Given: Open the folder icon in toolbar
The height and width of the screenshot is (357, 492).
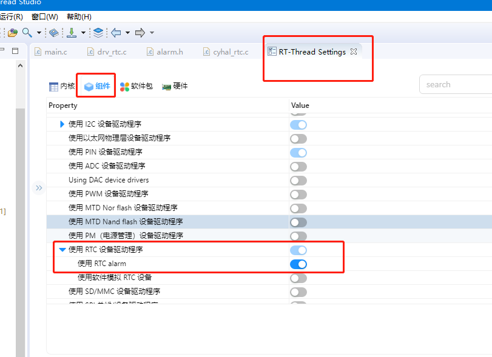Looking at the screenshot, I should click(x=13, y=33).
